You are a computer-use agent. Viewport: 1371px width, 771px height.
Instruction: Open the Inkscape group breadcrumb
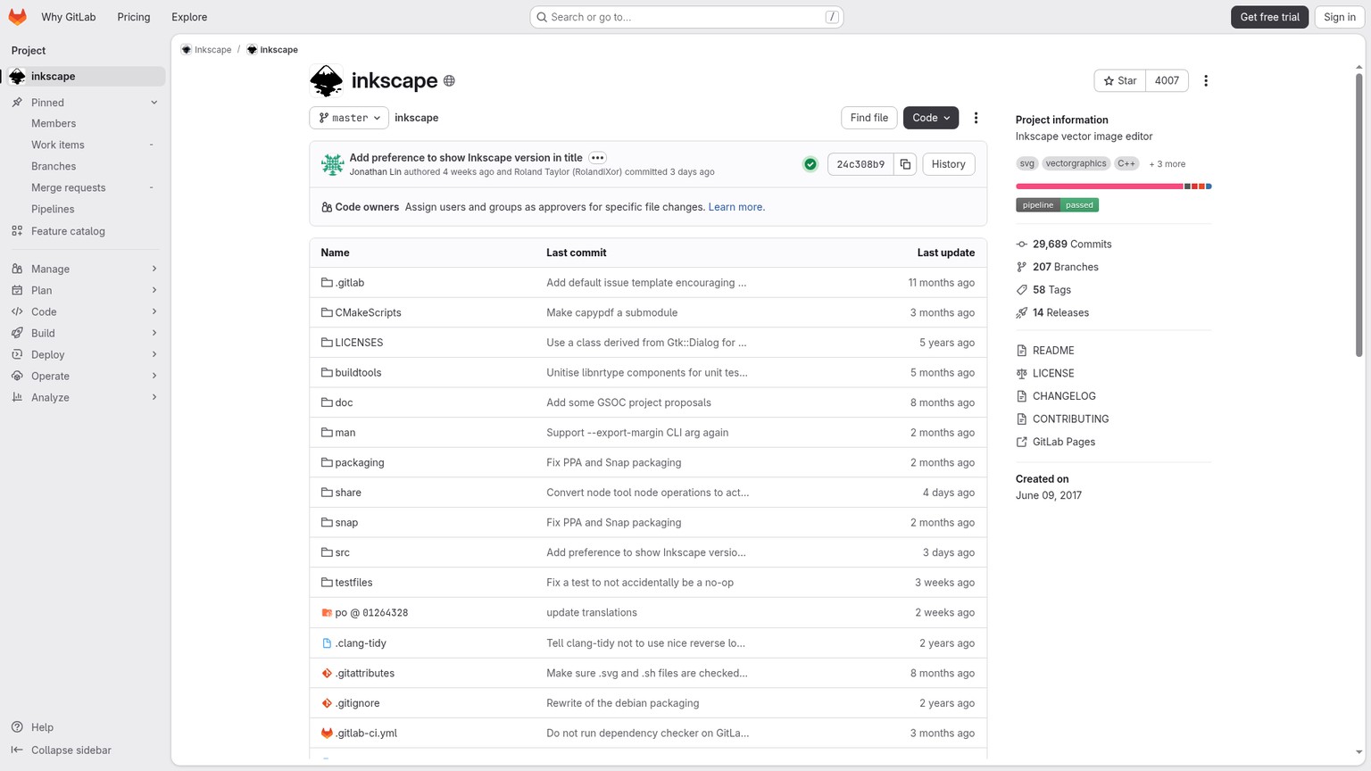(206, 50)
